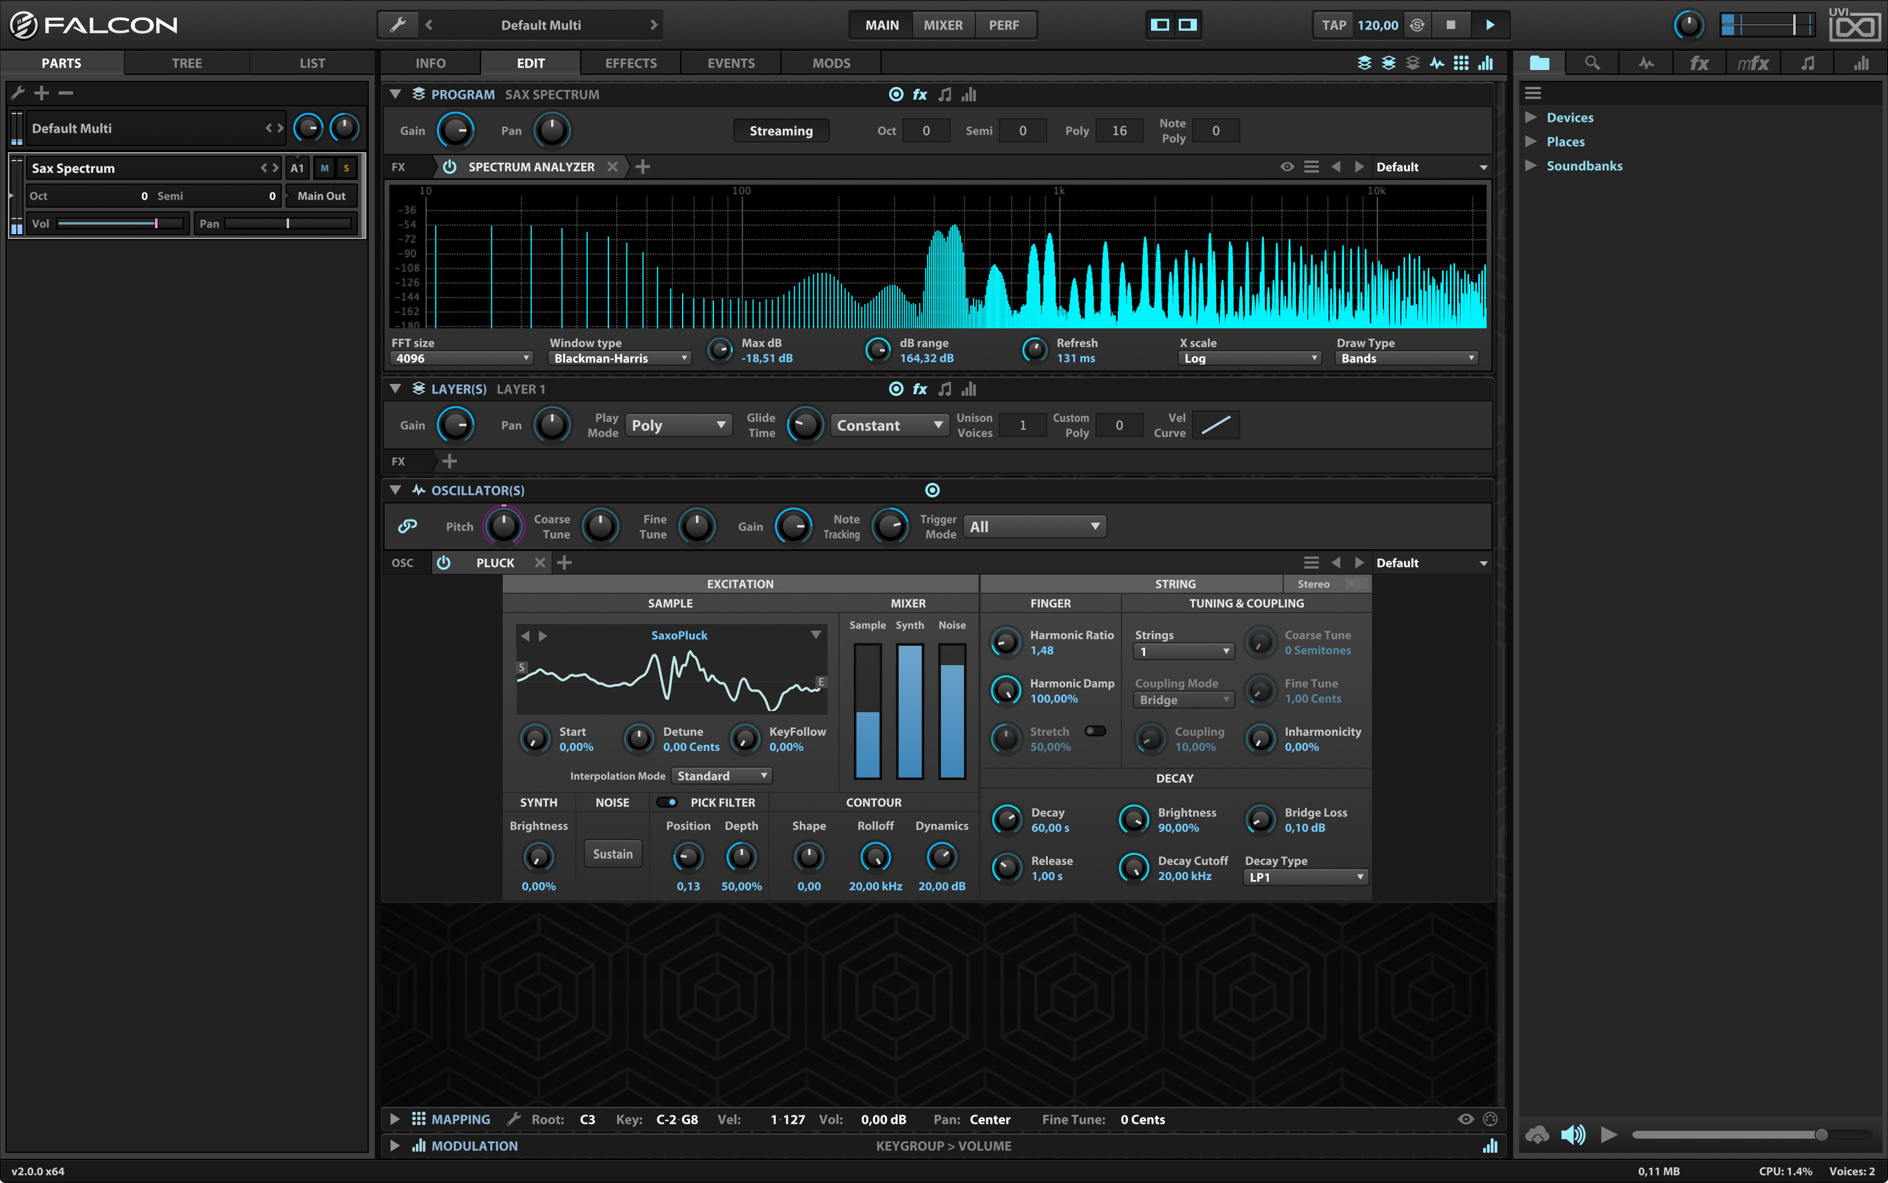
Task: Toggle the Pick Filter switch
Action: pyautogui.click(x=666, y=802)
